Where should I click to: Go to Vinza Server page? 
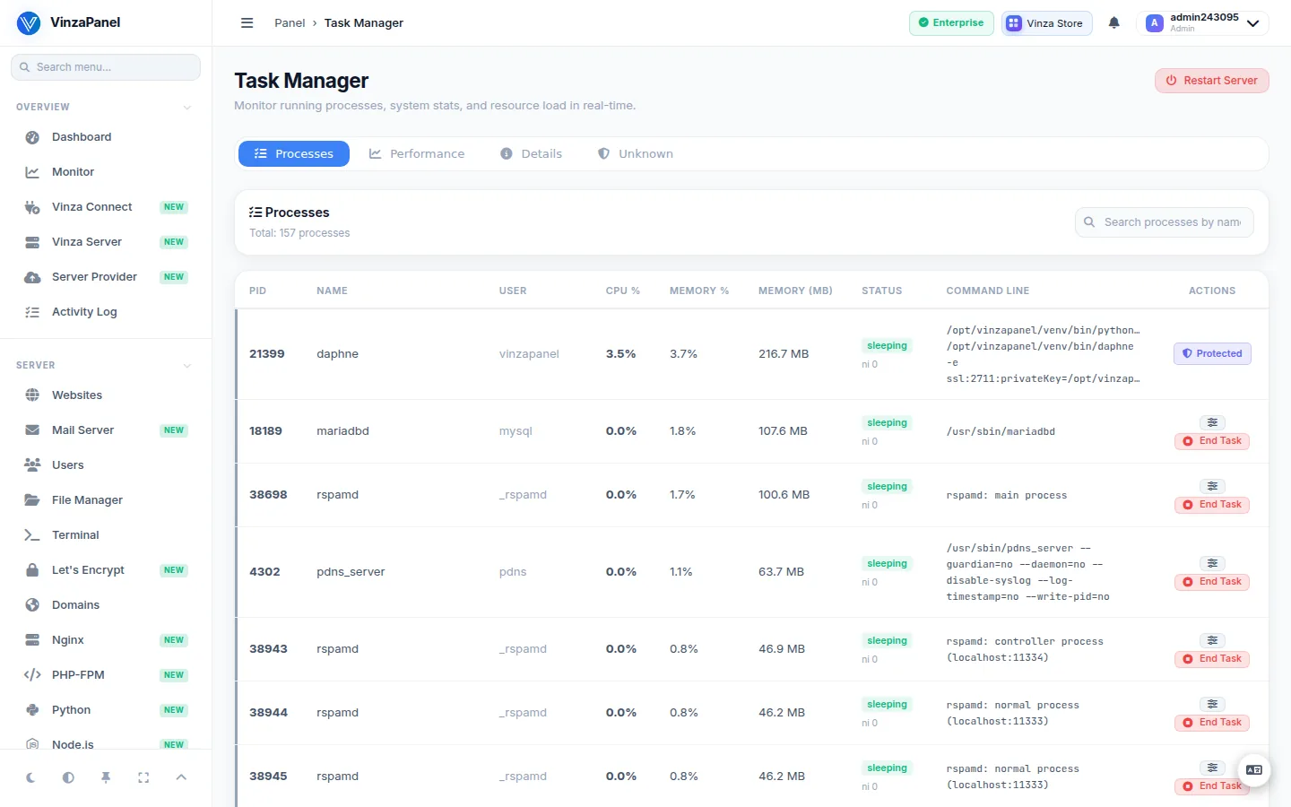click(106, 242)
